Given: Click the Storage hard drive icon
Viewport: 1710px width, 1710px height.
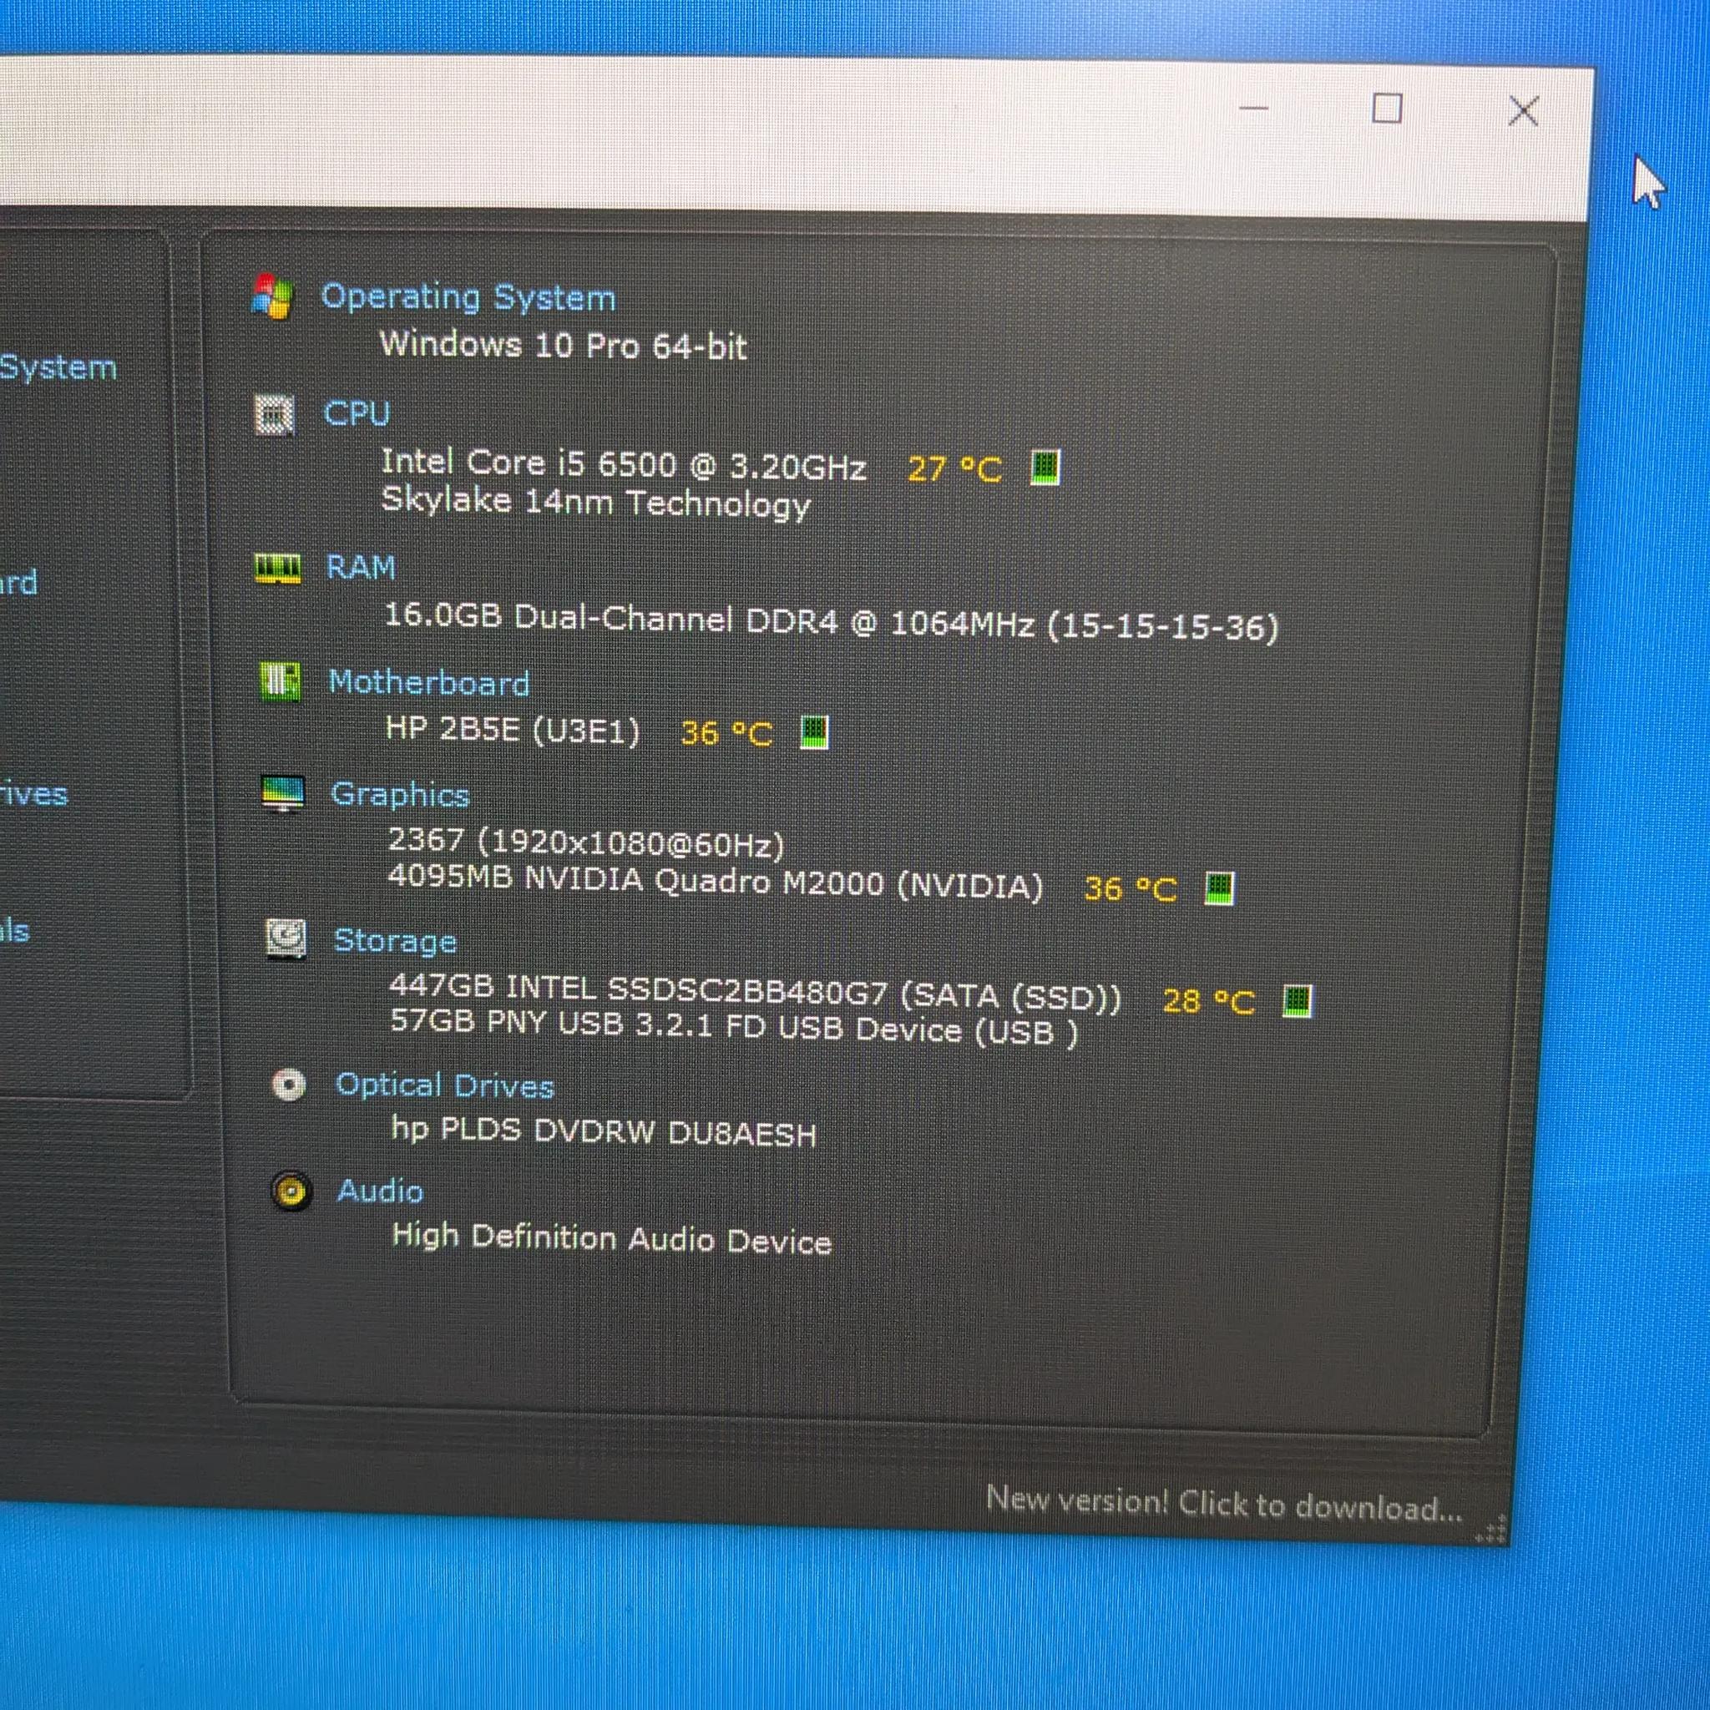Looking at the screenshot, I should click(286, 938).
